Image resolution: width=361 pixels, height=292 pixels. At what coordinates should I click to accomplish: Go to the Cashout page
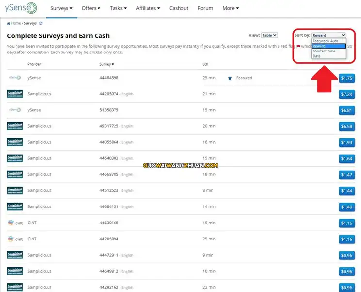[x=179, y=8]
